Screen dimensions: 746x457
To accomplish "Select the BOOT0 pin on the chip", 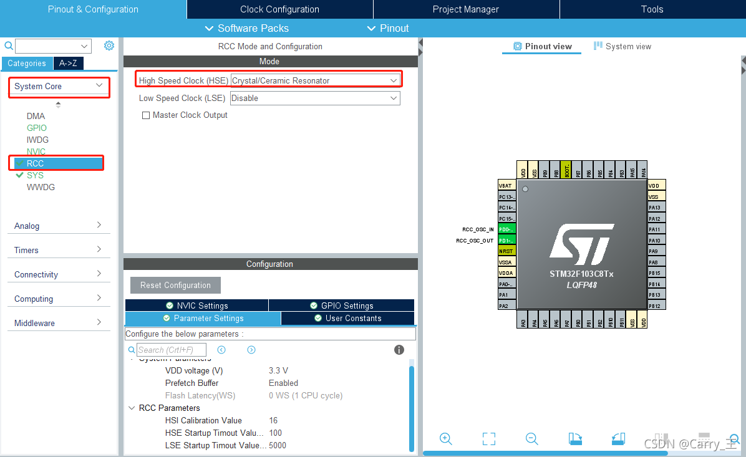I will coord(566,170).
